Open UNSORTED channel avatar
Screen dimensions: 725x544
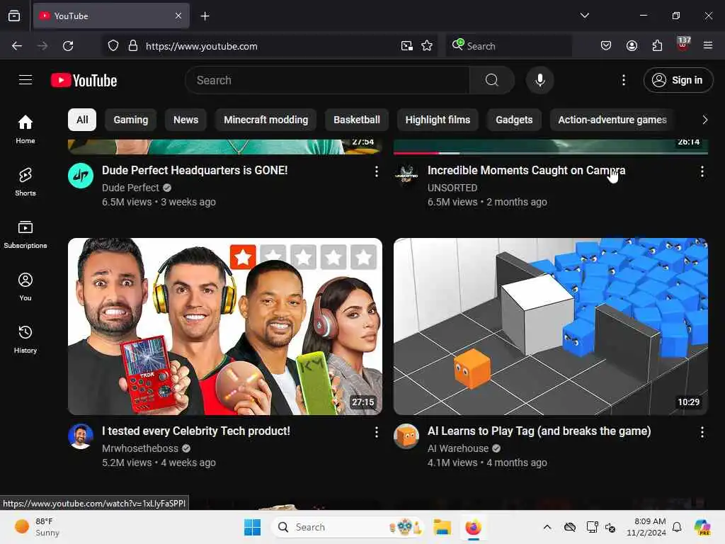[406, 176]
